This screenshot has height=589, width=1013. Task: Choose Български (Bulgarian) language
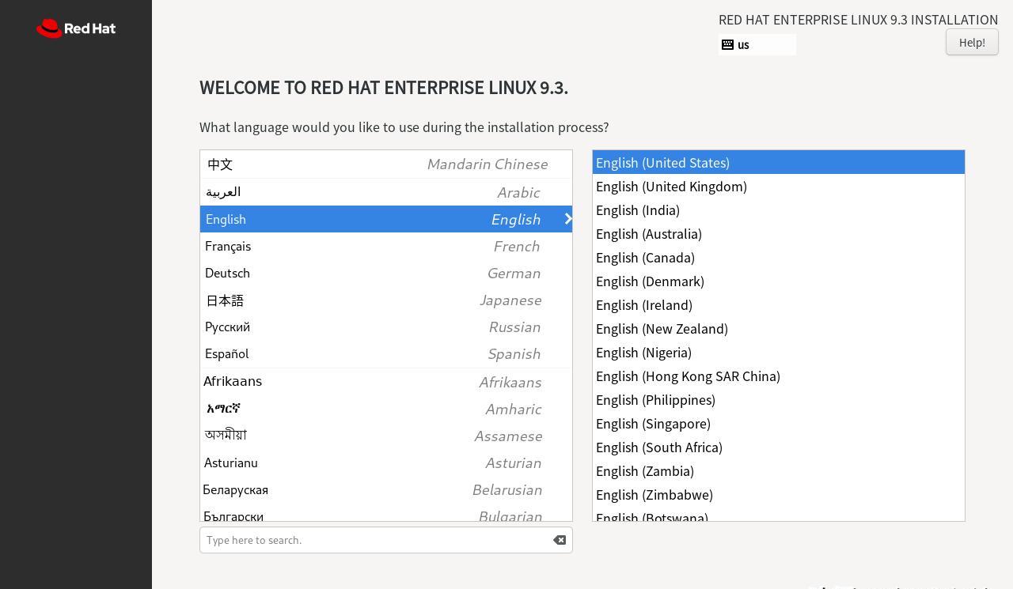(386, 512)
